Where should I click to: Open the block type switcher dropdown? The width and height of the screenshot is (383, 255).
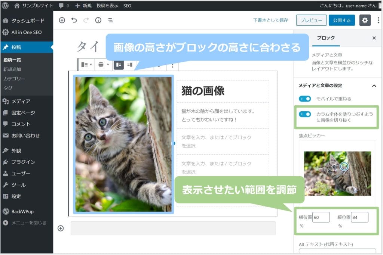coord(86,65)
